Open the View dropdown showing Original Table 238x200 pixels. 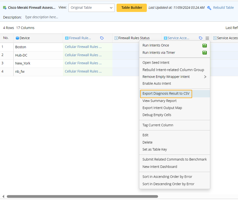coord(92,8)
